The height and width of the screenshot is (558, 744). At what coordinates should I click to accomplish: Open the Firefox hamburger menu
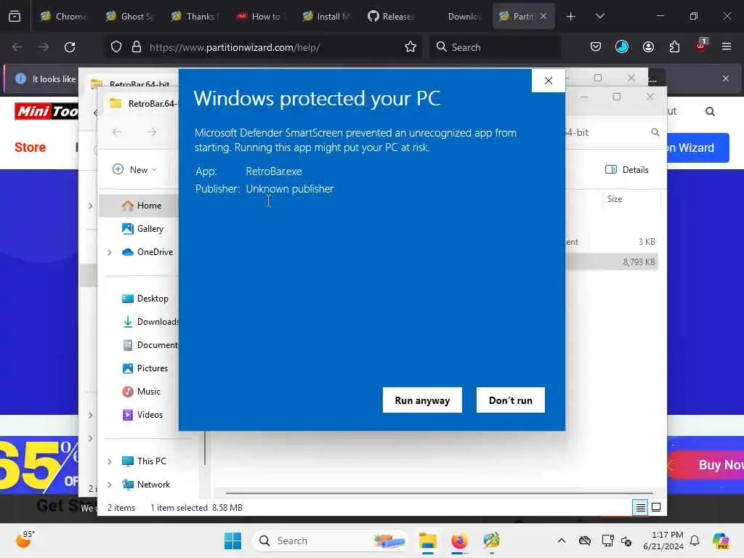[x=727, y=46]
